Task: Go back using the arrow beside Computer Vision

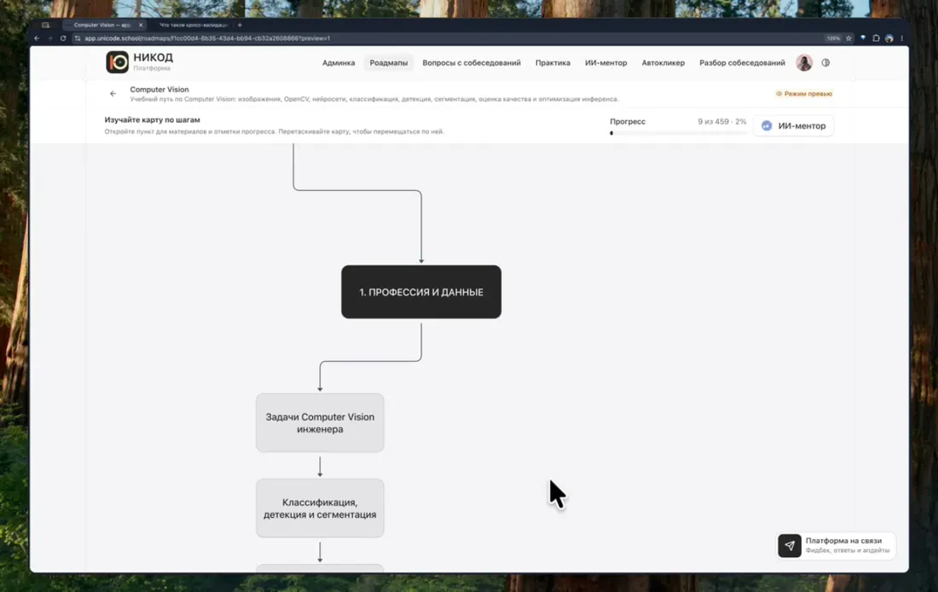Action: click(113, 93)
